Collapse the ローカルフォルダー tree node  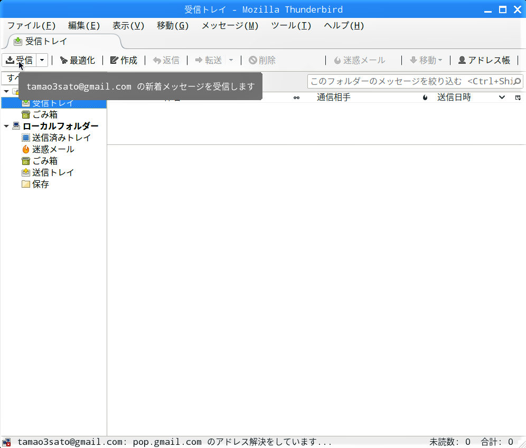point(6,126)
